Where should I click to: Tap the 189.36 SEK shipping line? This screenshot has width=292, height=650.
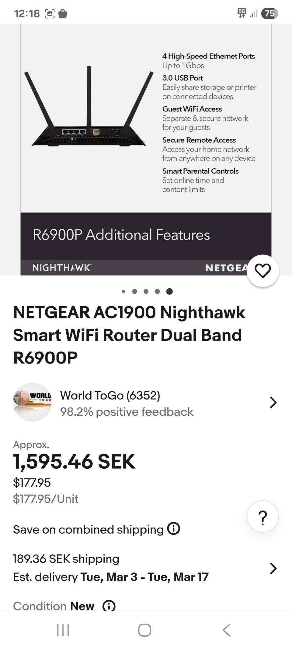66,559
